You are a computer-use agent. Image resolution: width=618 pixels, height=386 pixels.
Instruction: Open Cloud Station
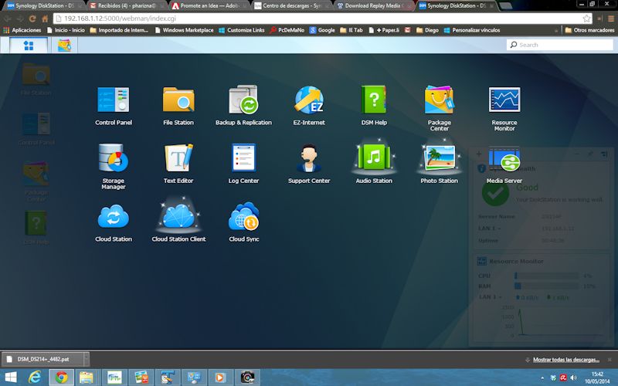(x=113, y=217)
